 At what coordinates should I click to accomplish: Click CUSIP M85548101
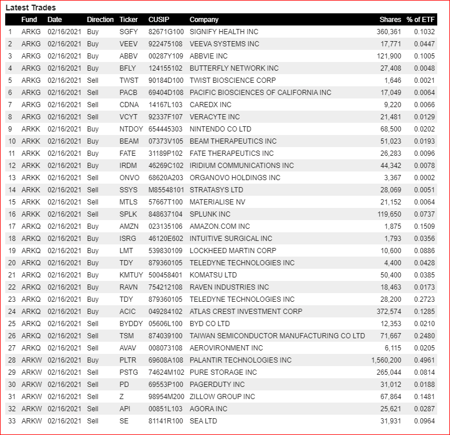[166, 190]
